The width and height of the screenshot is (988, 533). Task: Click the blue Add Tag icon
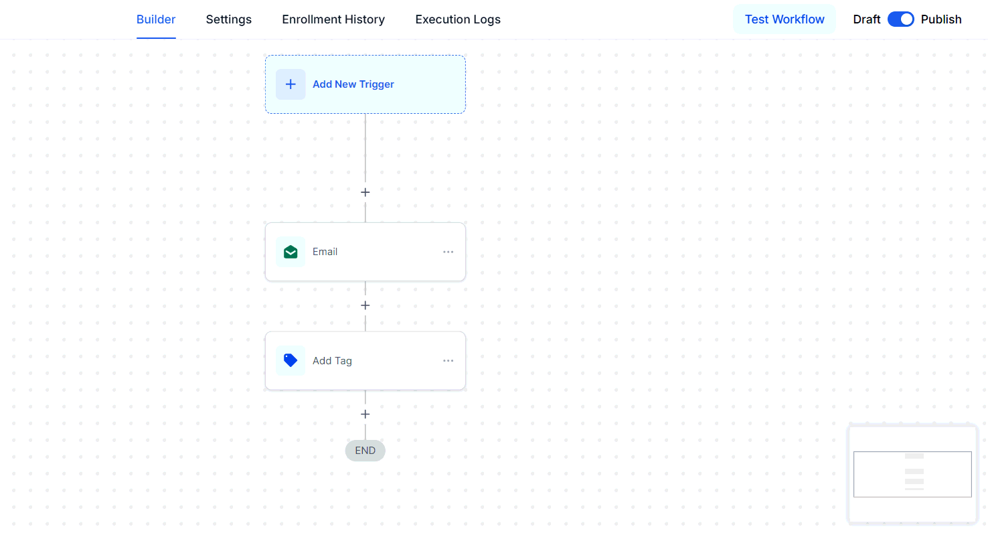(291, 360)
